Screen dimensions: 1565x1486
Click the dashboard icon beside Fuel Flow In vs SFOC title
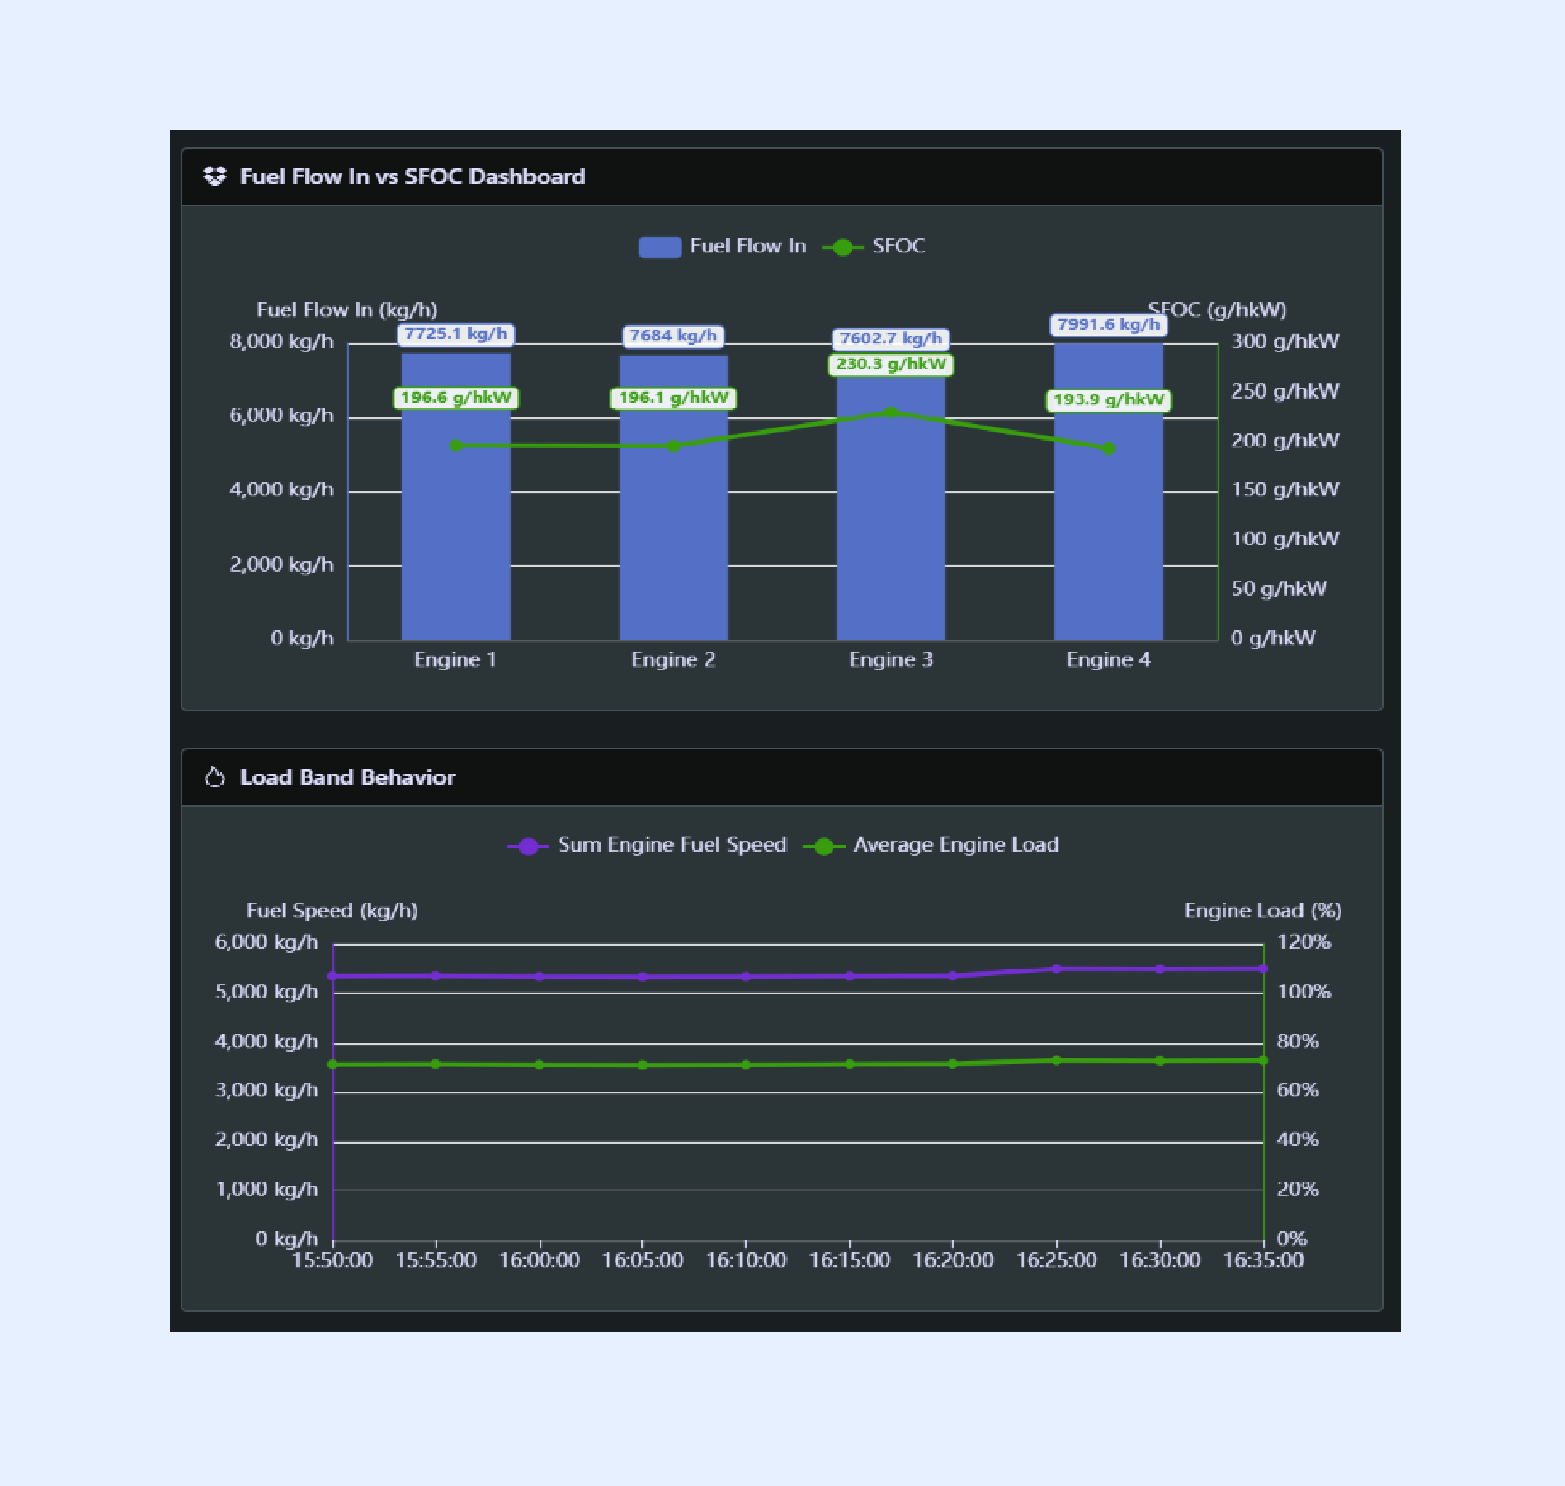[x=216, y=176]
